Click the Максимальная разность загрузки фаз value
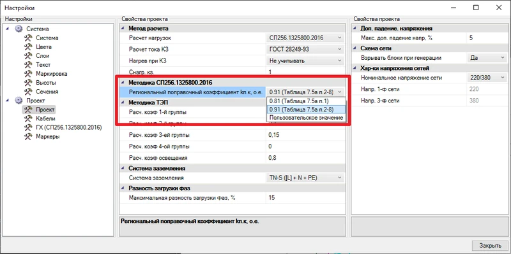Viewport: 511px width, 254px height. point(305,197)
